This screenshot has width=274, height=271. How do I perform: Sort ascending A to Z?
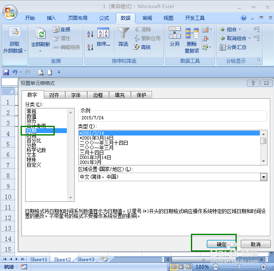[x=90, y=34]
